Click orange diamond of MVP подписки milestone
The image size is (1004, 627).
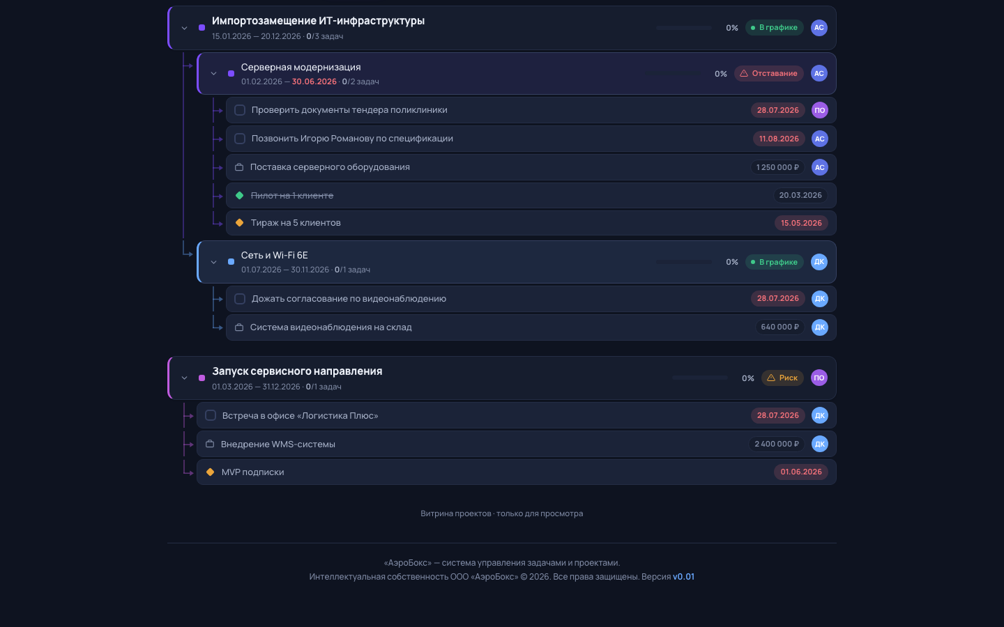pos(210,472)
